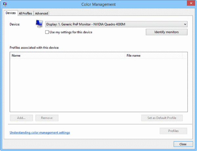This screenshot has height=151, width=197.
Task: Click the monitor icon beside Device
Action: tap(39, 24)
